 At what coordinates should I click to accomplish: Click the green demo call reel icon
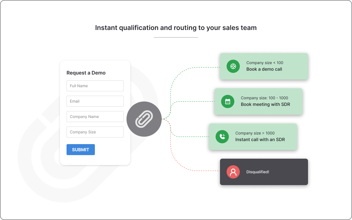click(233, 66)
